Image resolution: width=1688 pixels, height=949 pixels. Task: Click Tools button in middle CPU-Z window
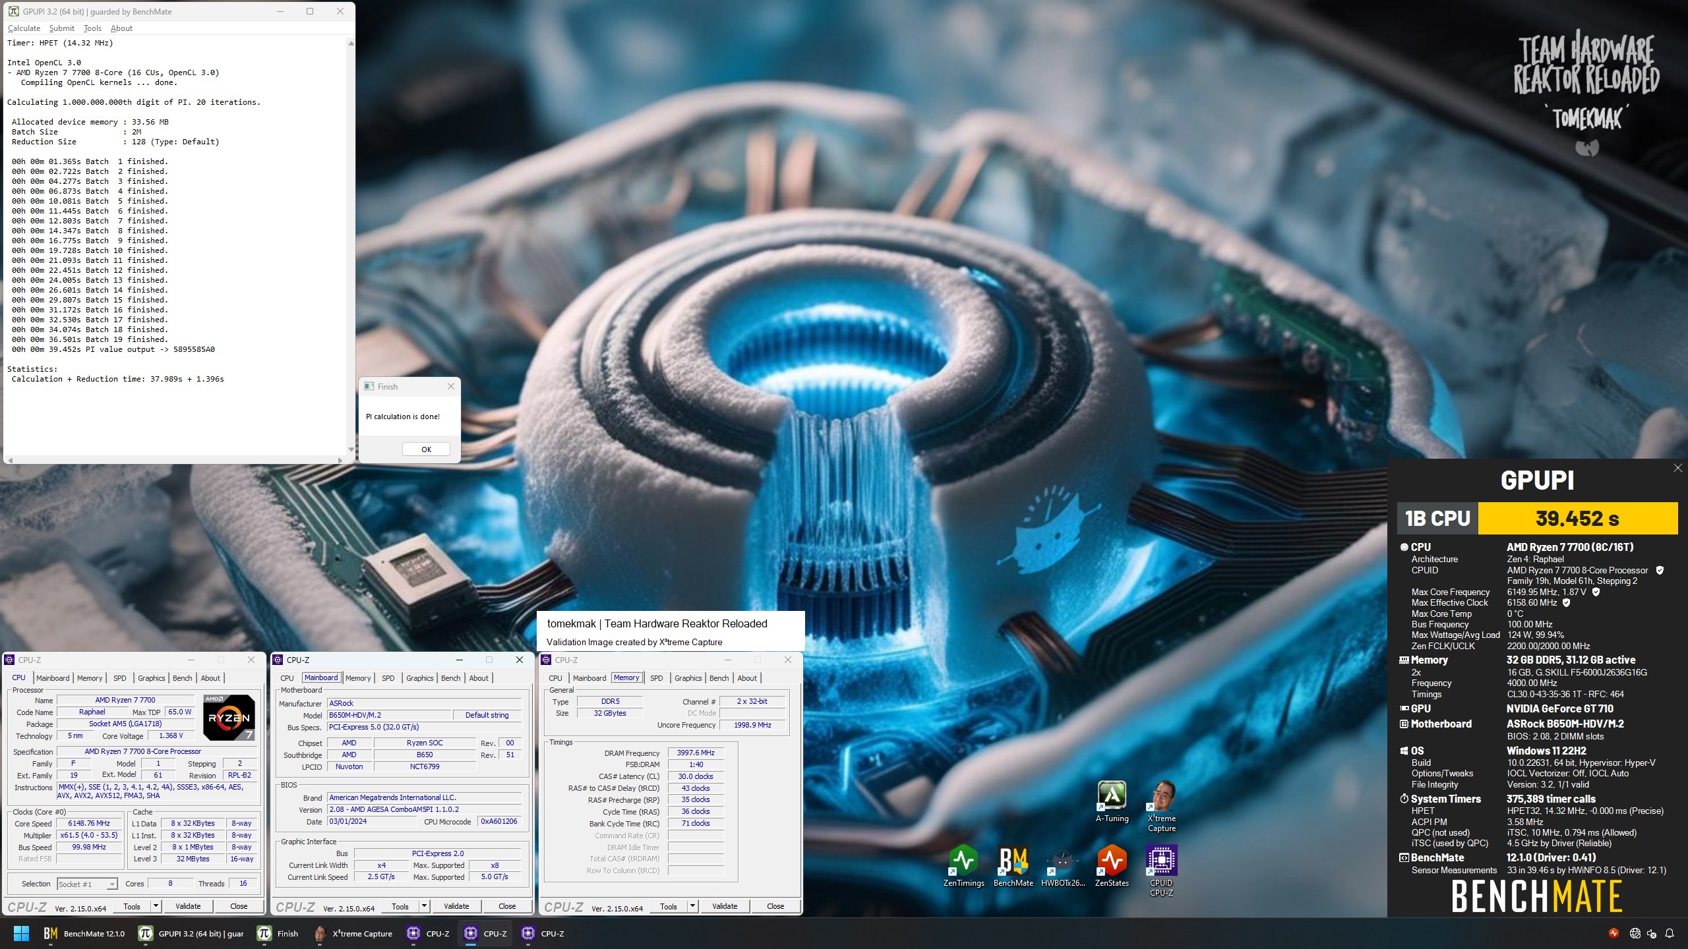400,906
